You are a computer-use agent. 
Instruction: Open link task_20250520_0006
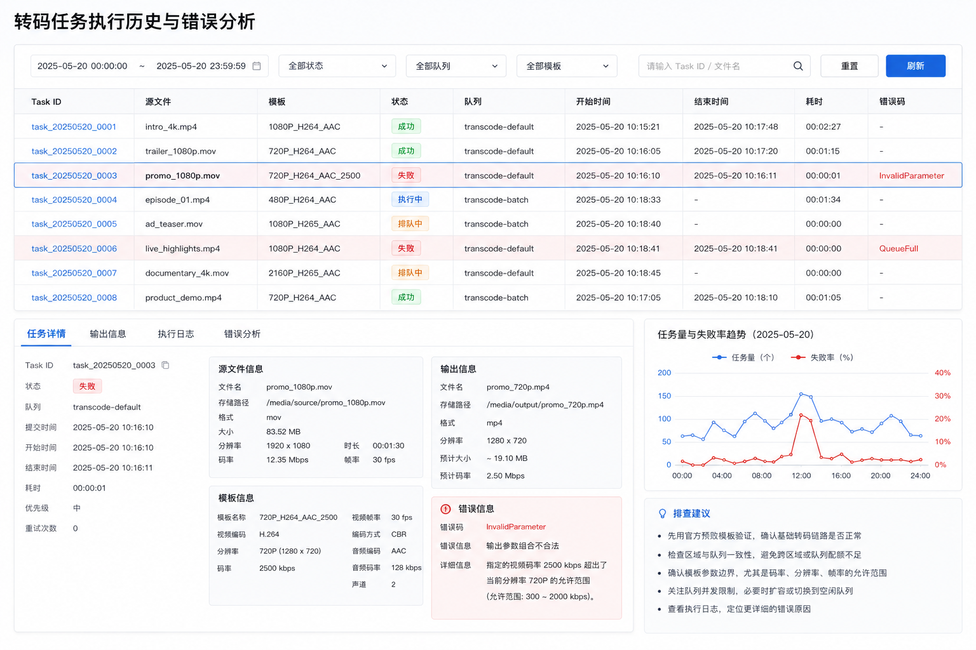[74, 249]
